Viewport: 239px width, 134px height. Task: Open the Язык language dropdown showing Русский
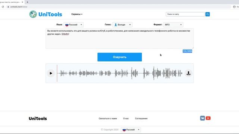click(74, 25)
